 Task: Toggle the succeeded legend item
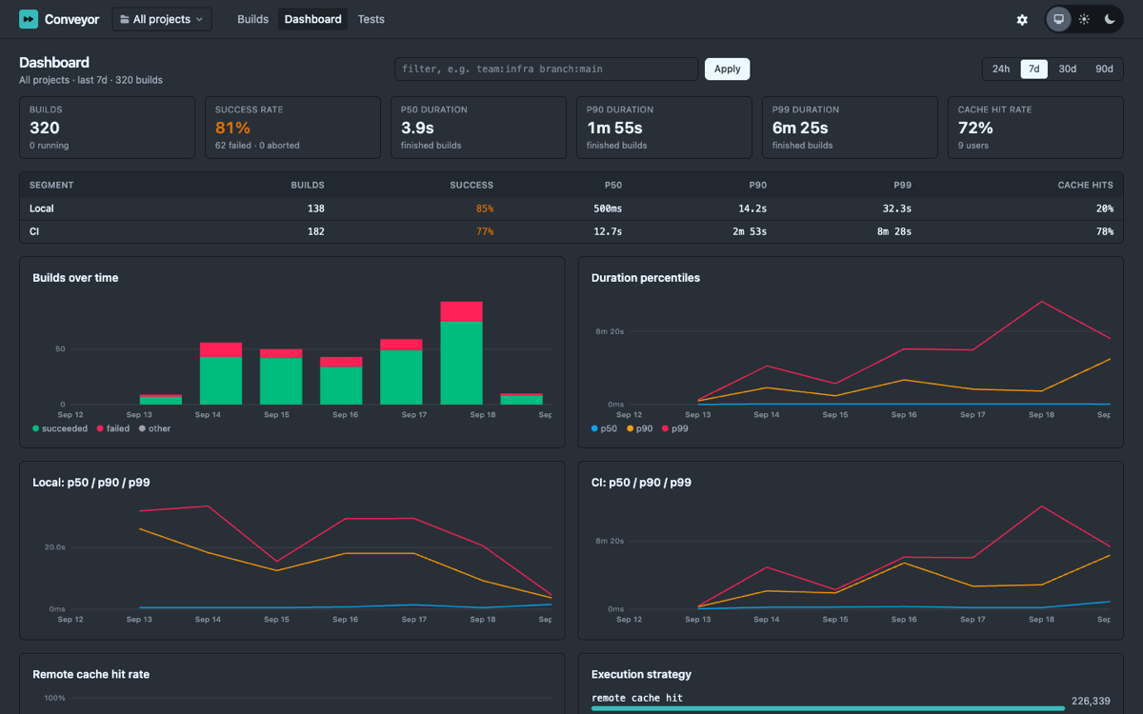point(60,428)
